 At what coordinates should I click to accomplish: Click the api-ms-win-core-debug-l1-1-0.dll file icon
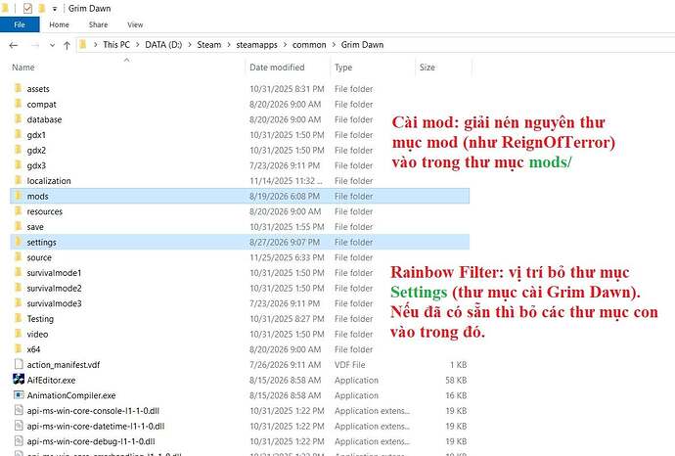click(19, 441)
